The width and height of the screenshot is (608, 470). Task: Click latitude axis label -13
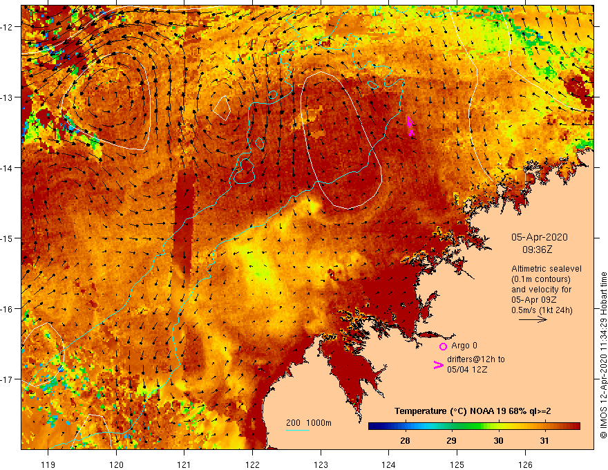7,97
